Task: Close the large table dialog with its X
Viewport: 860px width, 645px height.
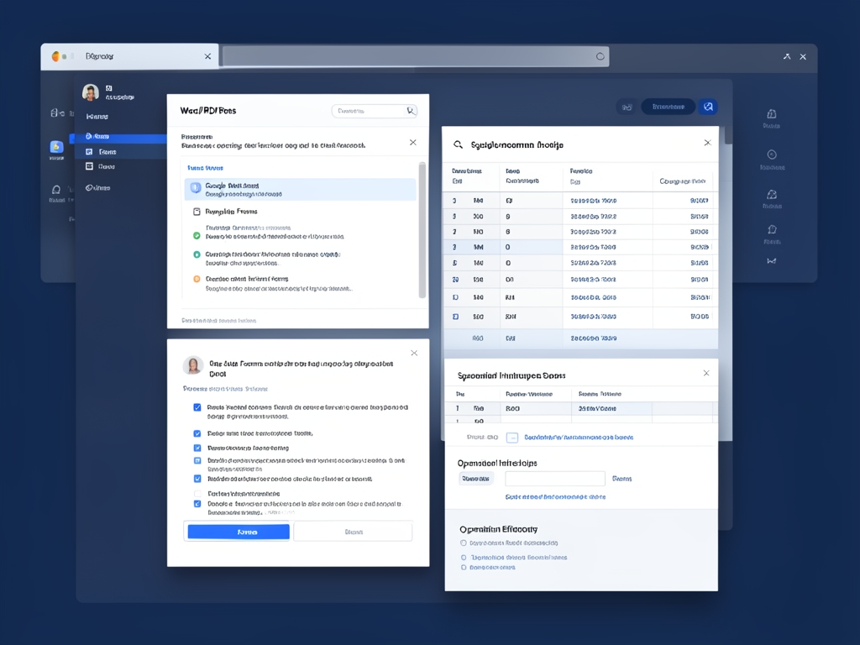Action: click(707, 143)
